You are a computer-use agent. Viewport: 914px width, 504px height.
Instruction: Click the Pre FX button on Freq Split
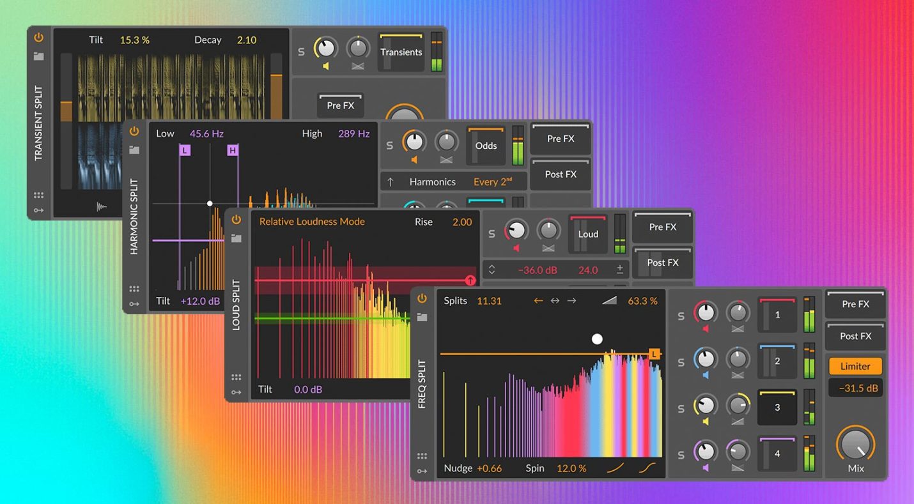[855, 304]
